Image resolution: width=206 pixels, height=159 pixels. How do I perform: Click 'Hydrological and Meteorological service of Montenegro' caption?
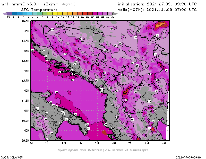(103, 150)
